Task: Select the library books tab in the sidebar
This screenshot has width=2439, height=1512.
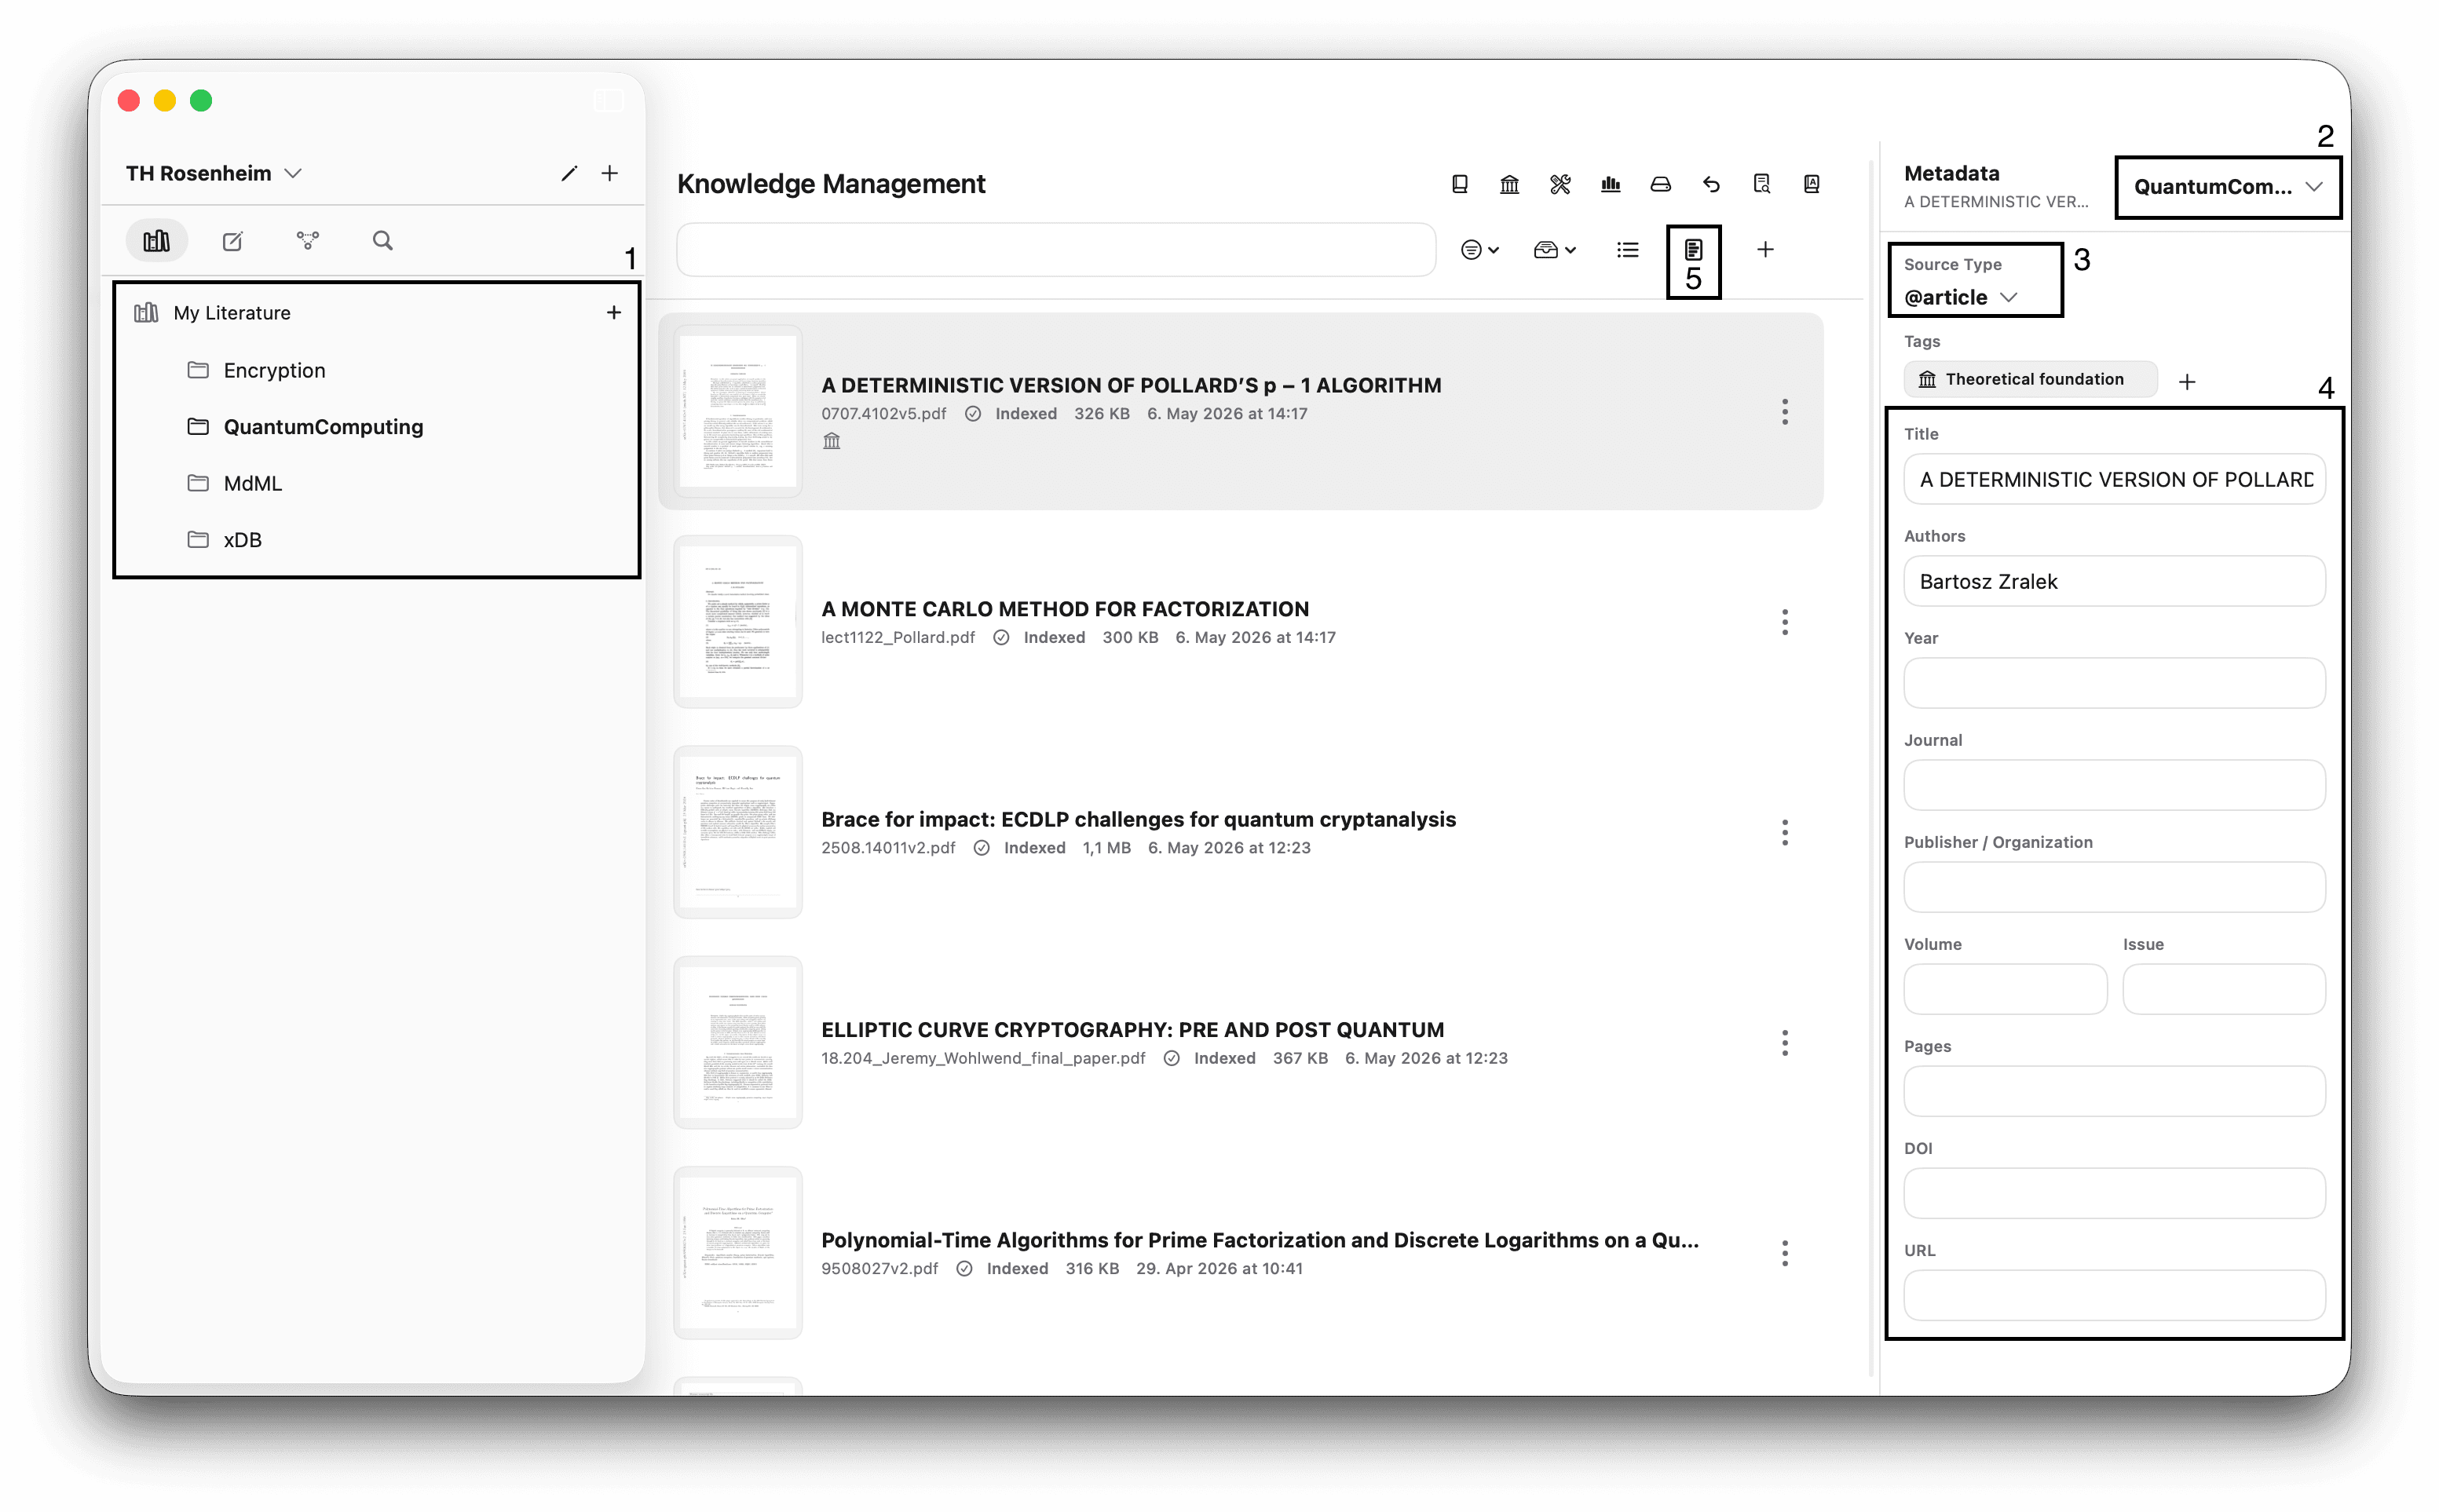Action: tap(157, 241)
